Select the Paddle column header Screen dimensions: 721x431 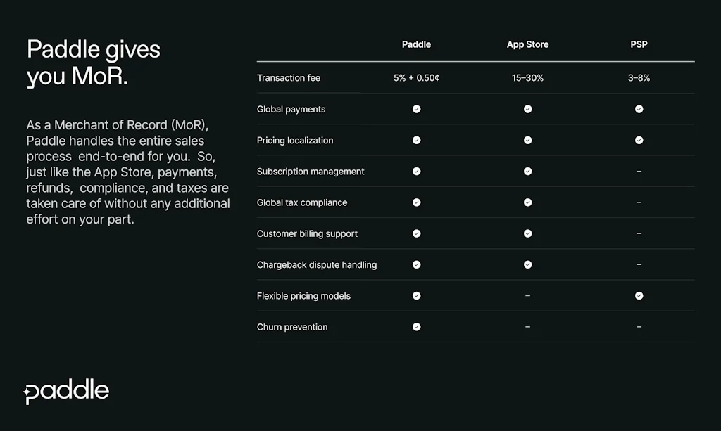coord(416,44)
